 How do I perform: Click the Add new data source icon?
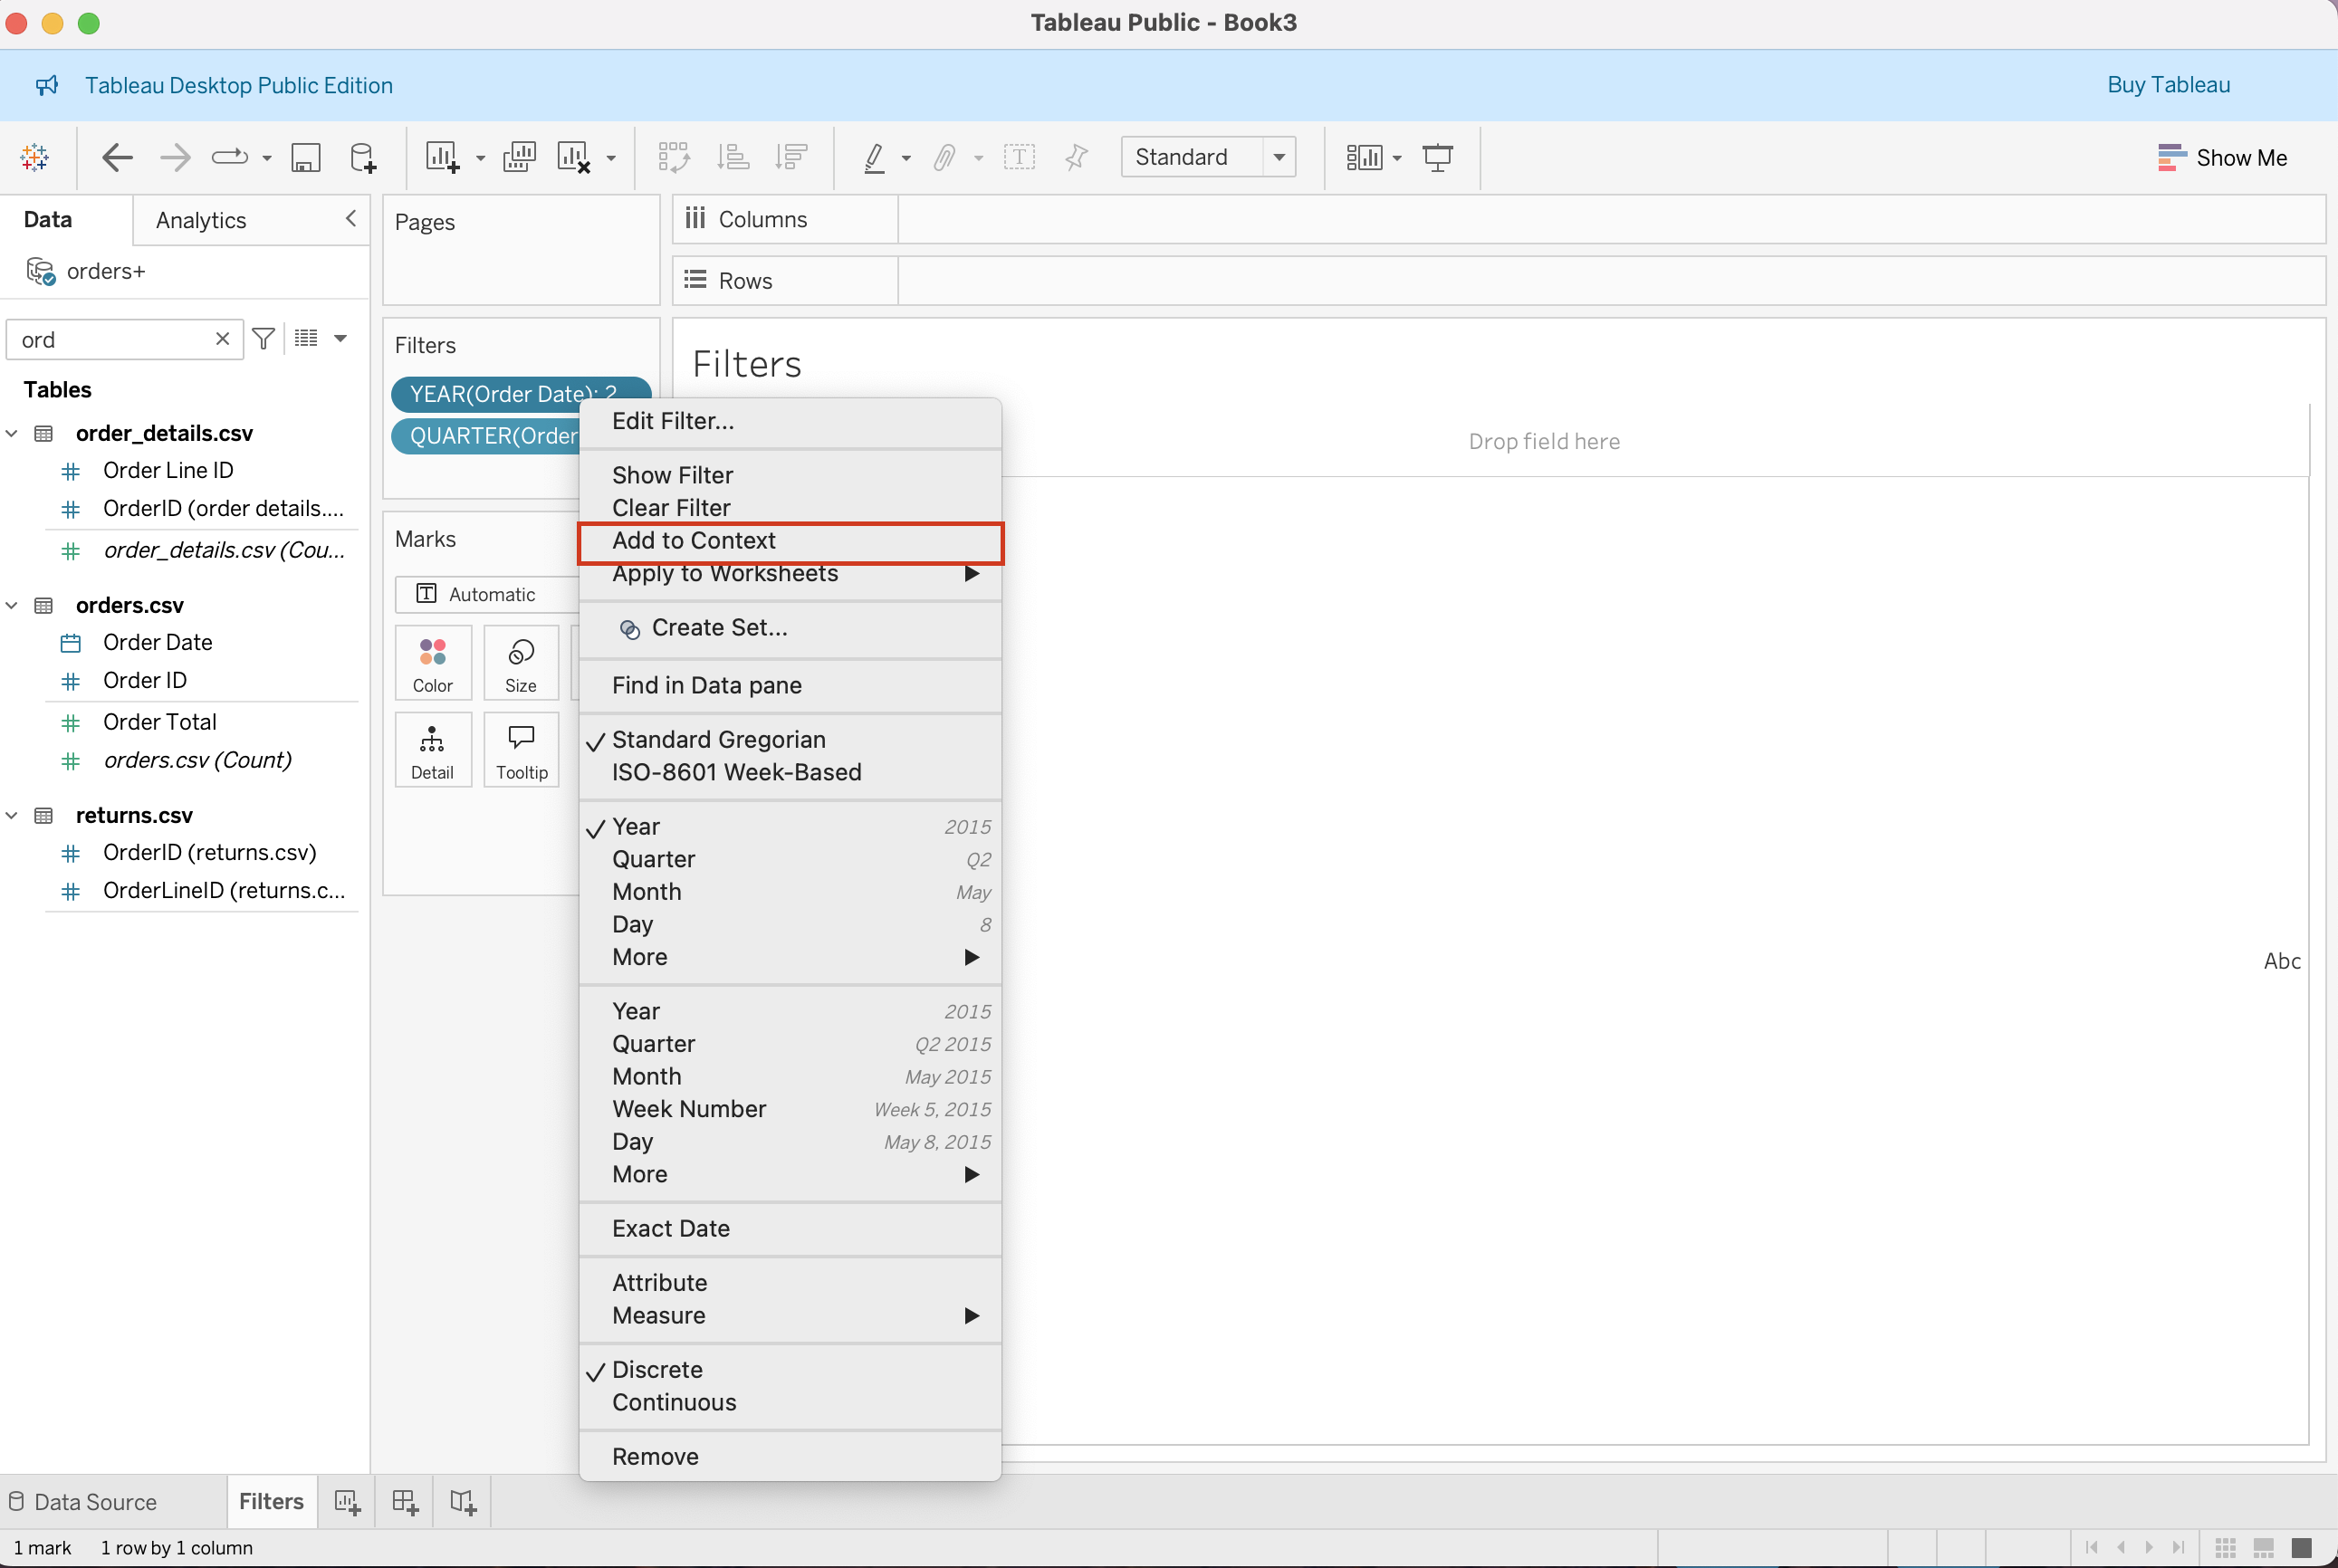[x=363, y=157]
